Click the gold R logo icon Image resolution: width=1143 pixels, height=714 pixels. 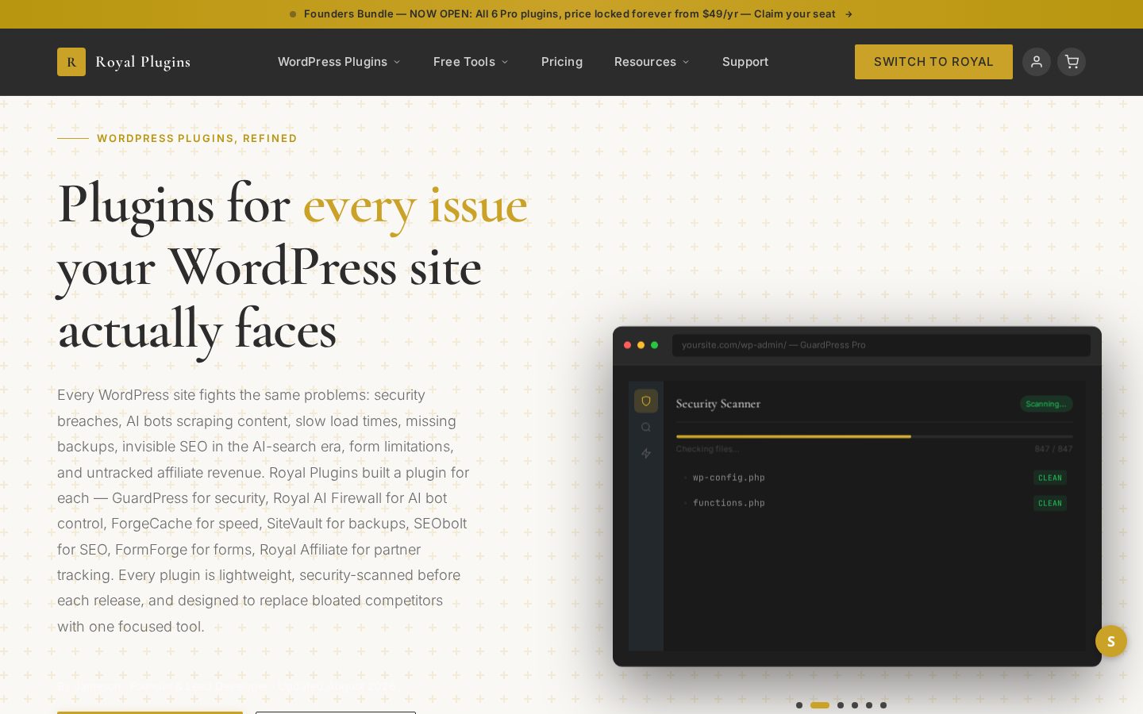71,62
